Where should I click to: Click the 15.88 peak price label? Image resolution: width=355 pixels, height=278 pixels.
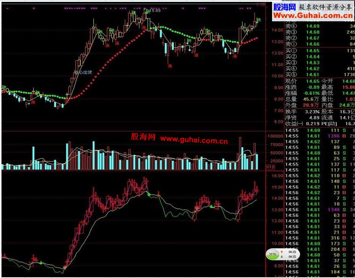click(155, 10)
